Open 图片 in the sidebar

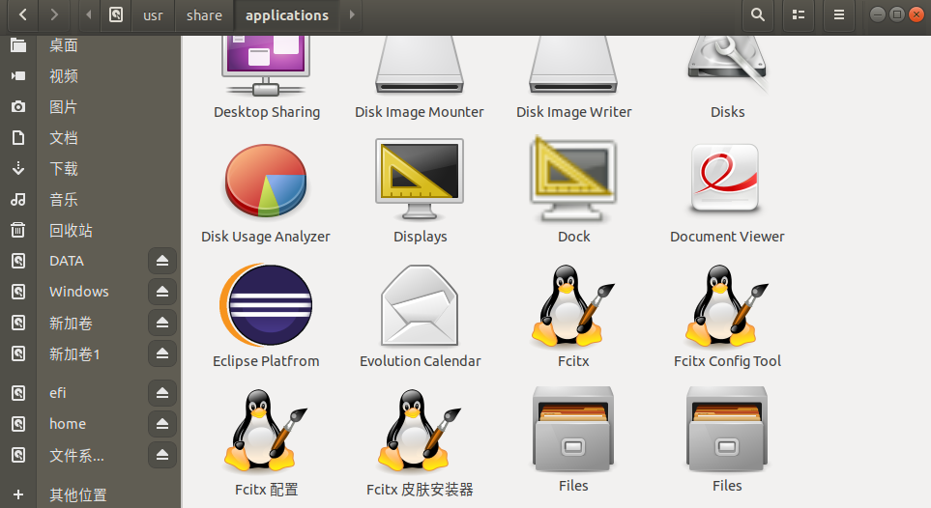pyautogui.click(x=64, y=107)
